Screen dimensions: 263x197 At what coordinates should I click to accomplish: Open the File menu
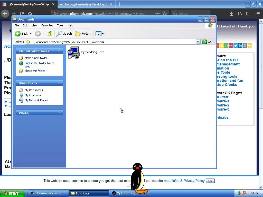point(17,25)
